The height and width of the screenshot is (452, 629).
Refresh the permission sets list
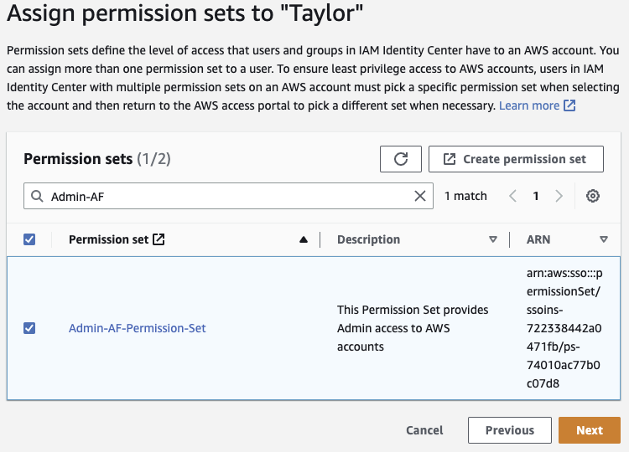click(x=400, y=159)
